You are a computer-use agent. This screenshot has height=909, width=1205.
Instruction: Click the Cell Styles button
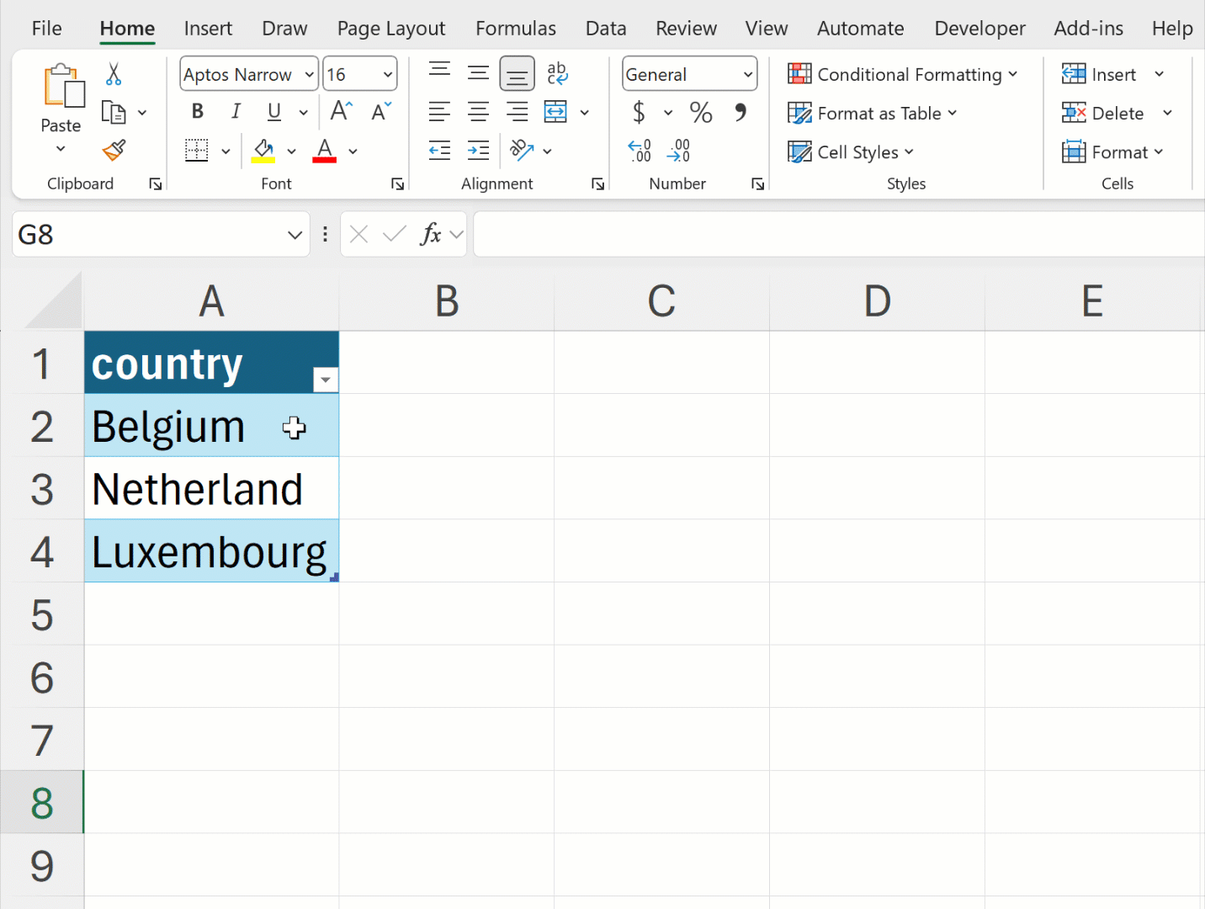tap(851, 152)
